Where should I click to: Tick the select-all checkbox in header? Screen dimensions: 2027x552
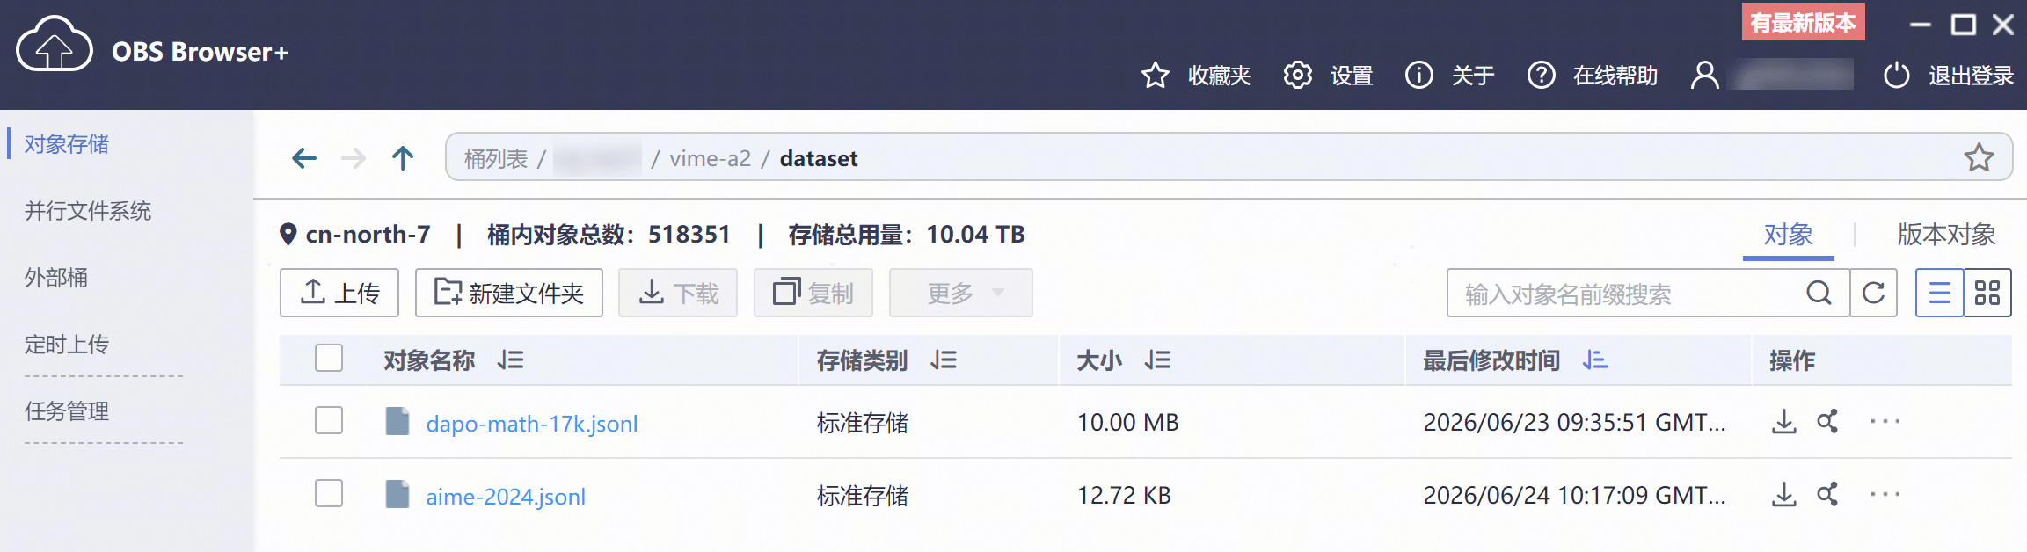tap(329, 358)
